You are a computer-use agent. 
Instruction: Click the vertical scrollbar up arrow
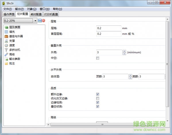click(x=167, y=19)
